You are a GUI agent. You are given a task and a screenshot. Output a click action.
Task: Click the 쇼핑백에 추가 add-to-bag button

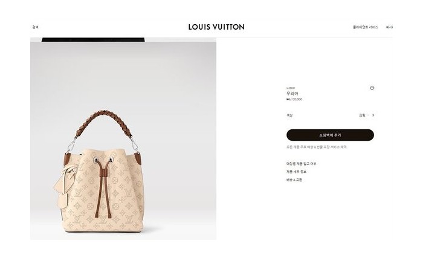pos(330,135)
